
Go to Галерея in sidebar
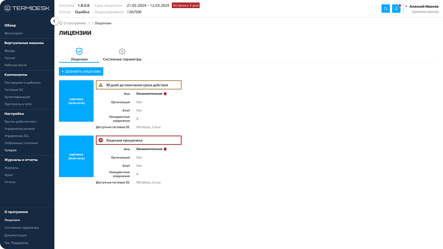[11, 150]
